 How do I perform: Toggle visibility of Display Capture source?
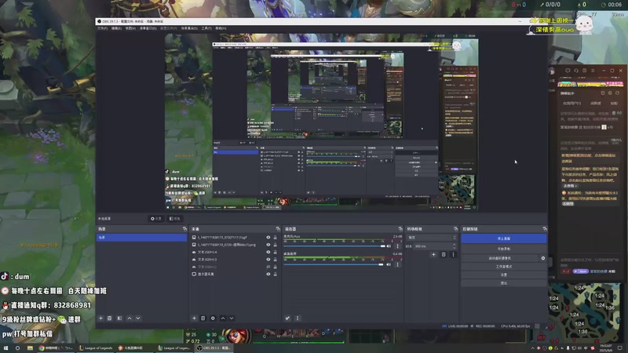point(268,274)
